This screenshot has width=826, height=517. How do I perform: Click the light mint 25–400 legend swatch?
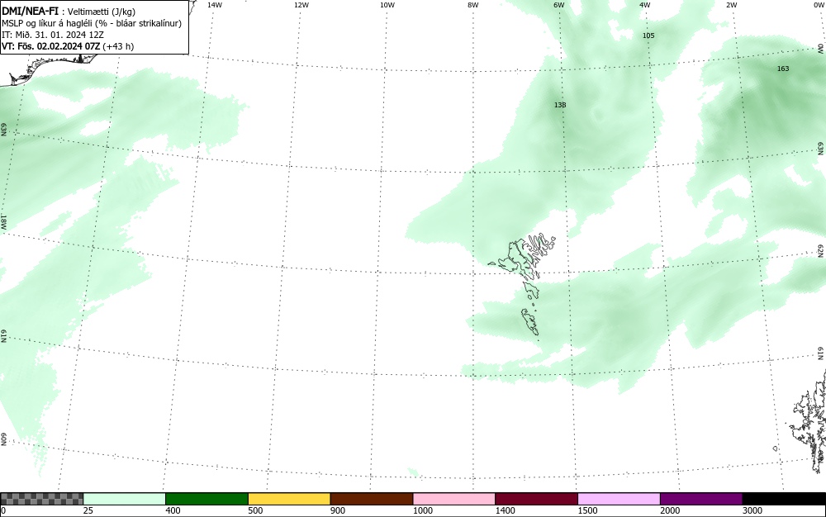pyautogui.click(x=125, y=499)
